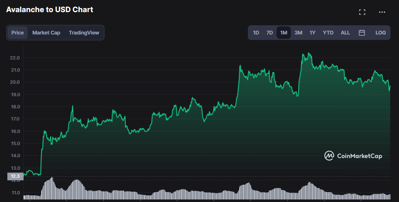This screenshot has width=399, height=202.
Task: Click the 17.0 y-axis label
Action: (x=15, y=119)
